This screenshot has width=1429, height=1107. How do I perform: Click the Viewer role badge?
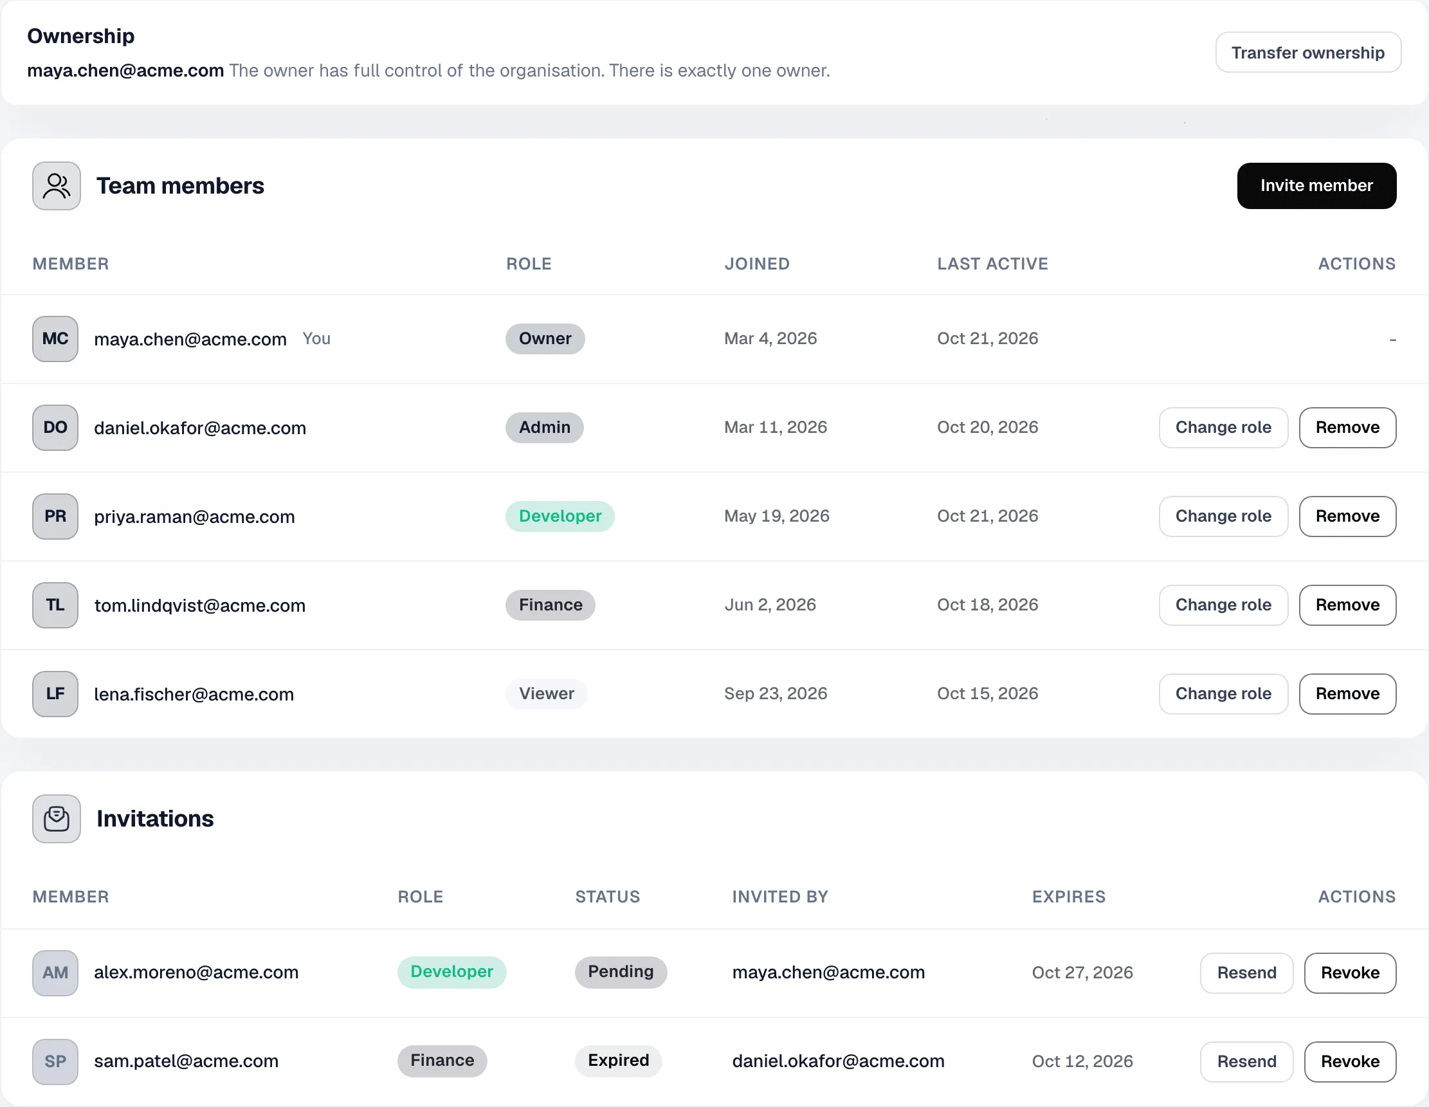click(x=547, y=693)
